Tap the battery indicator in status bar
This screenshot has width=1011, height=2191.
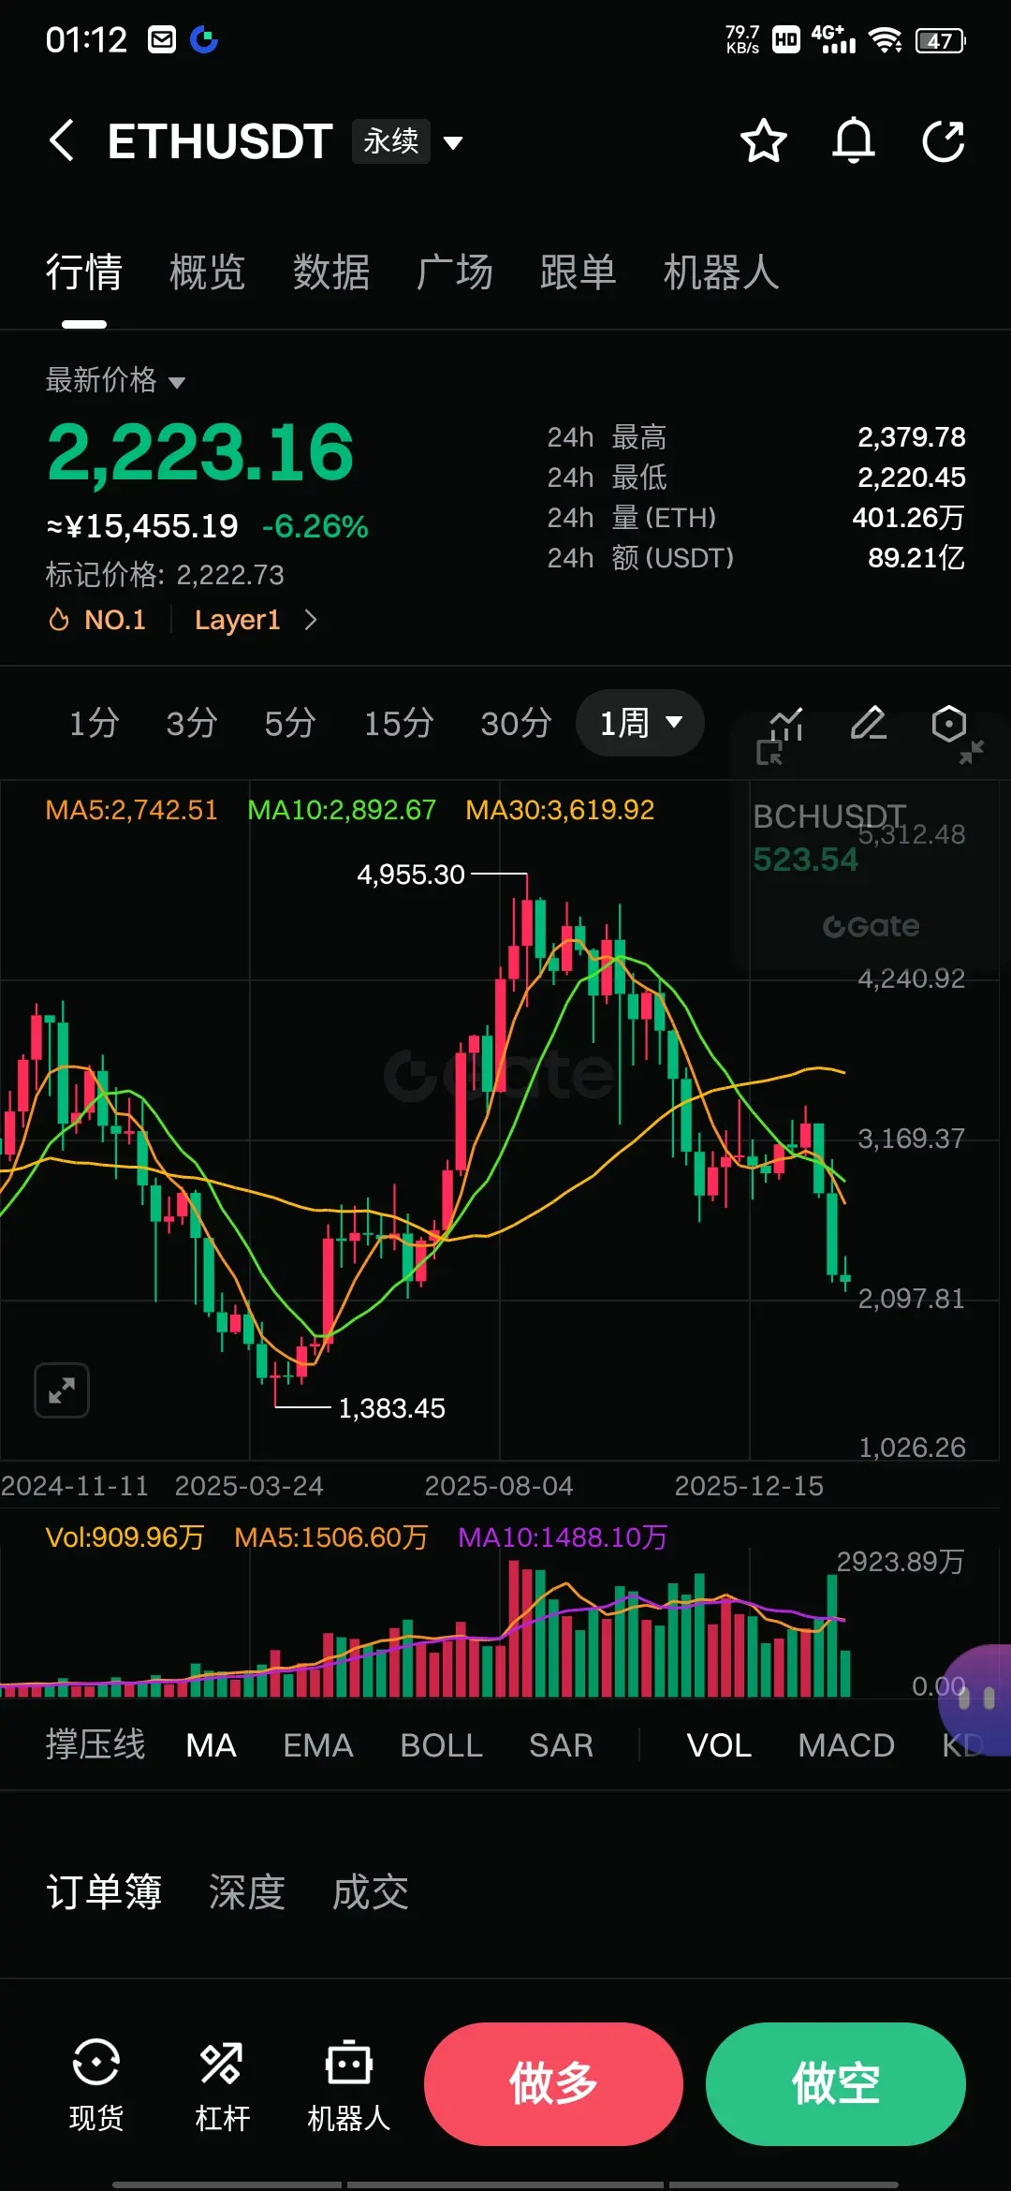[940, 40]
